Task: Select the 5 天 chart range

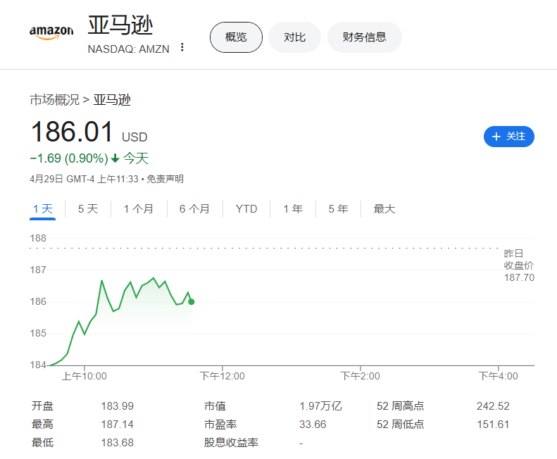Action: pyautogui.click(x=88, y=209)
